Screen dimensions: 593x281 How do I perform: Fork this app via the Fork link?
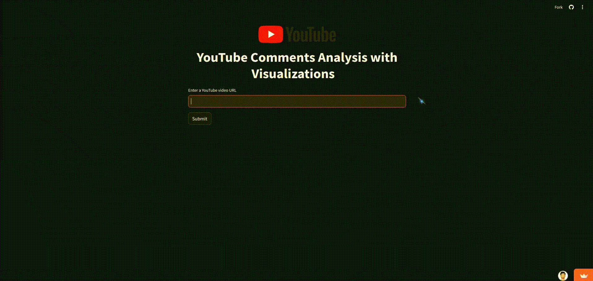click(559, 7)
